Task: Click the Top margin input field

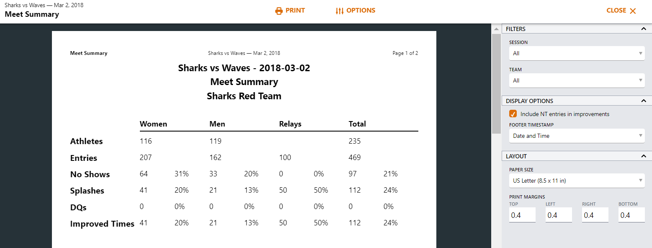Action: [522, 215]
